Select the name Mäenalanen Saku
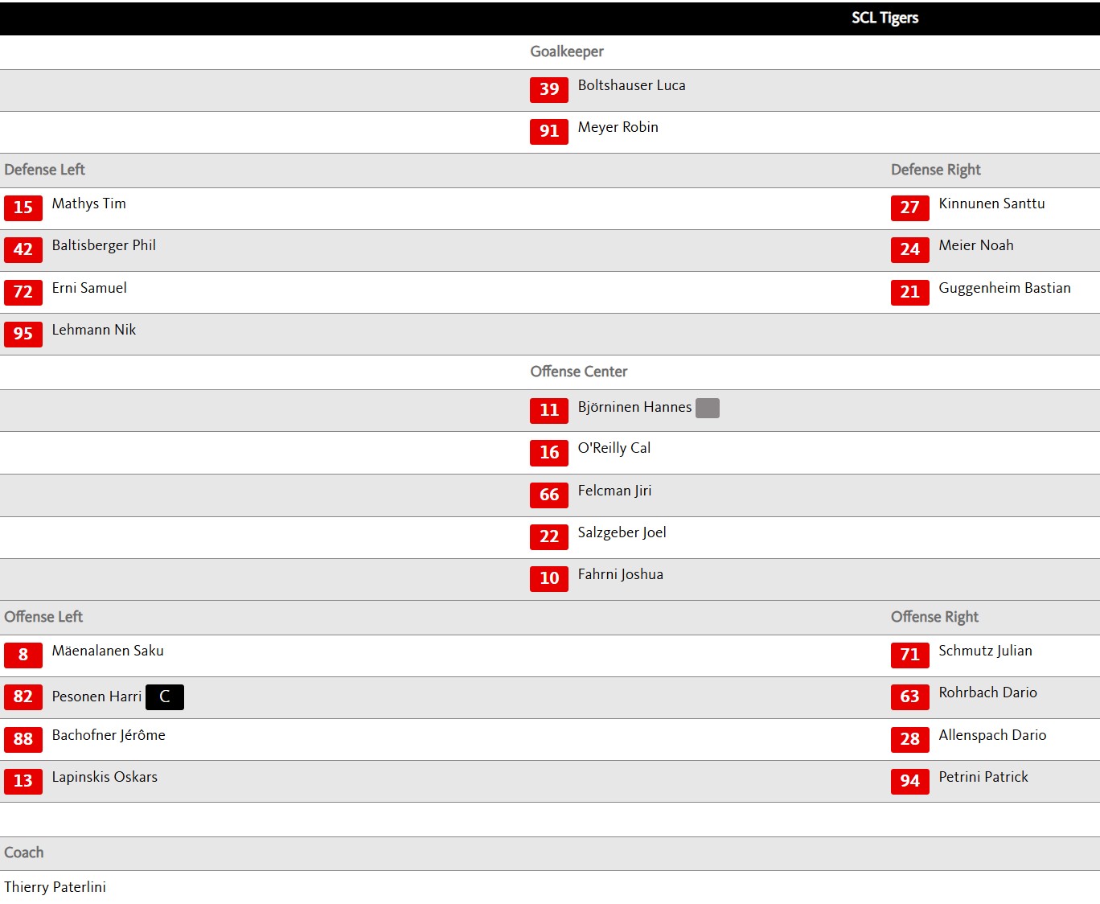 tap(108, 651)
